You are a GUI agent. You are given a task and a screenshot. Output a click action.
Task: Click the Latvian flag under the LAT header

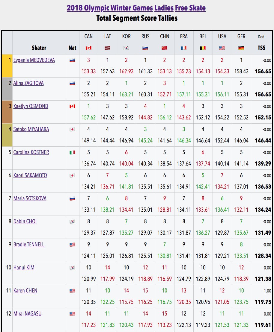[107, 48]
